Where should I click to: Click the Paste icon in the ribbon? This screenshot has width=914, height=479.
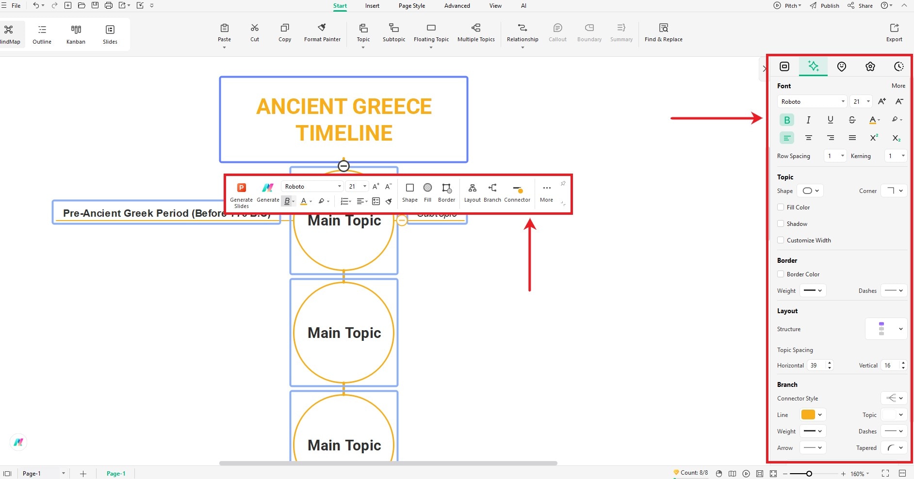pos(224,28)
